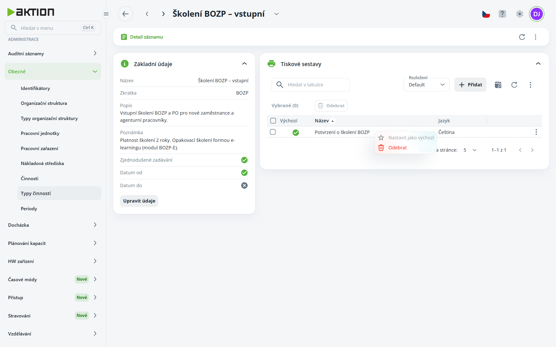Click the Czech flag language icon
Image resolution: width=556 pixels, height=347 pixels.
(486, 14)
